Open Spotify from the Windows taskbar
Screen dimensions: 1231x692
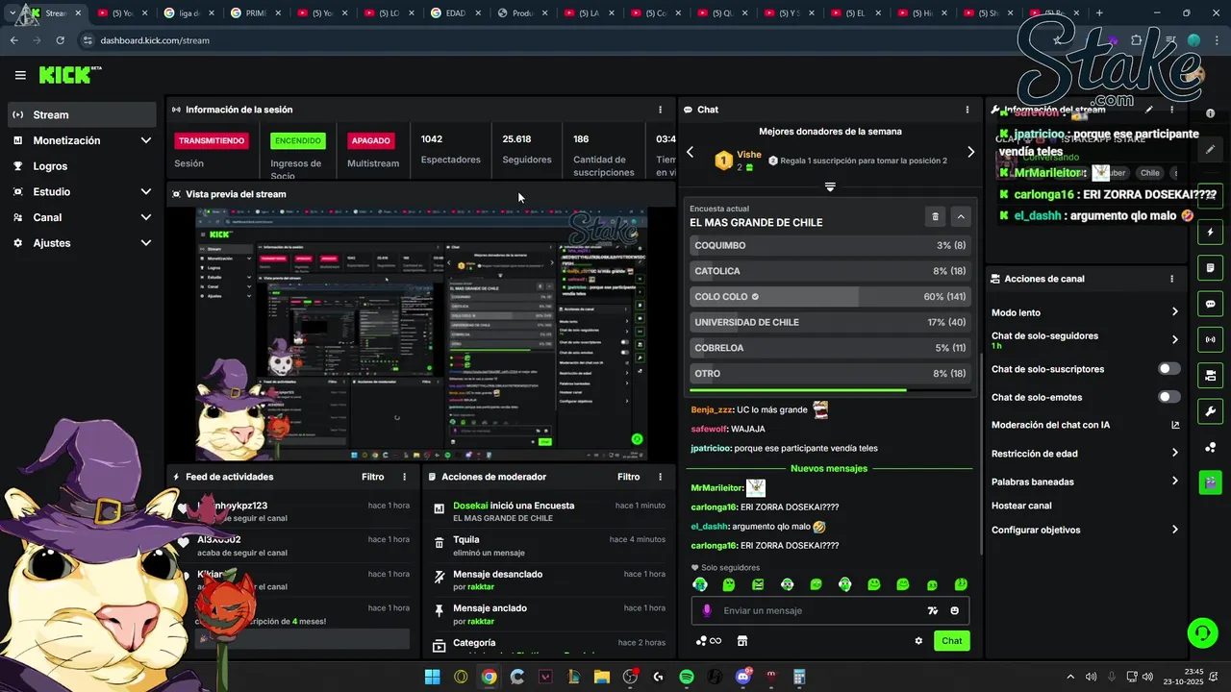click(687, 677)
